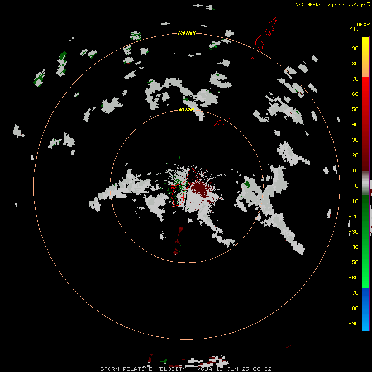Click the -60 value on velocity scale

click(353, 278)
